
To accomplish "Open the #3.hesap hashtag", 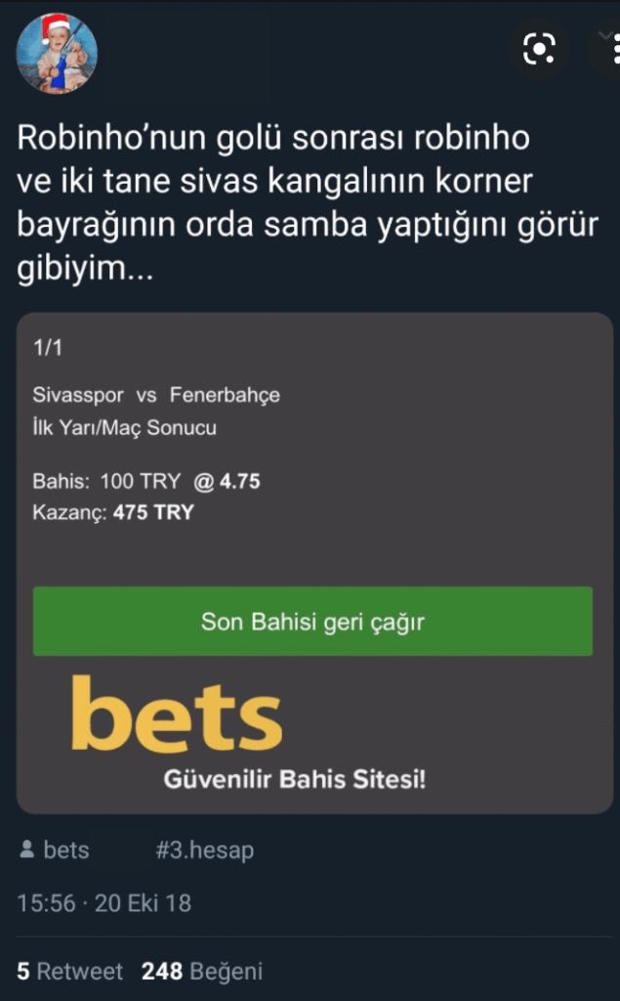I will coord(205,851).
